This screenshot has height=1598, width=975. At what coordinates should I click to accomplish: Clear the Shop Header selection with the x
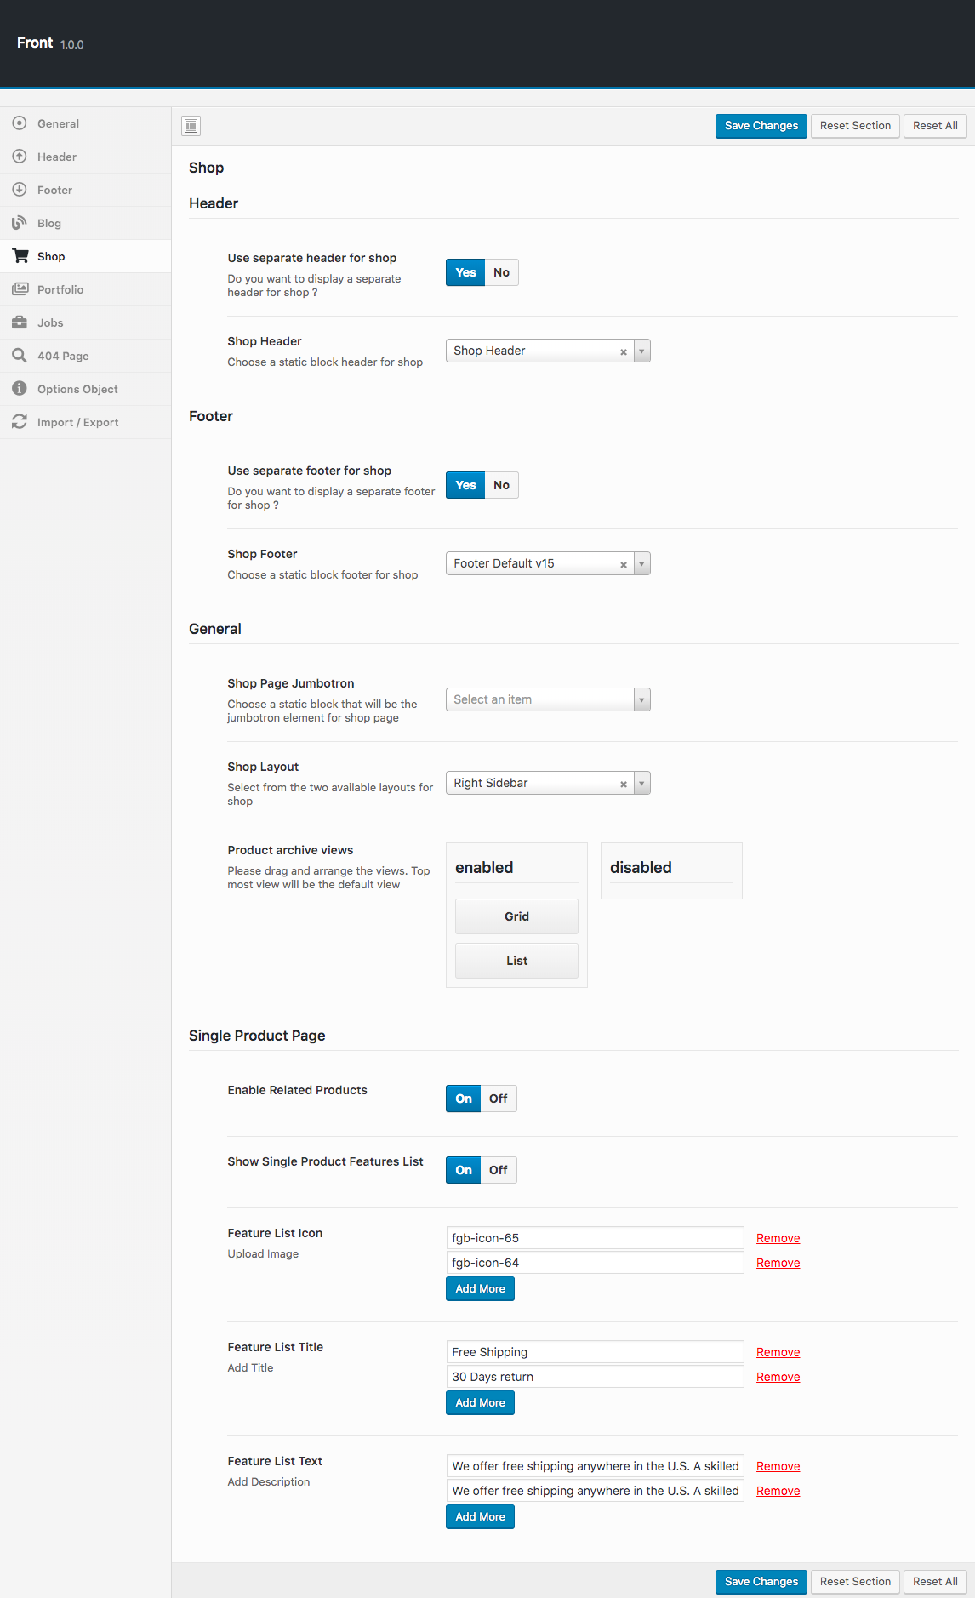coord(624,351)
